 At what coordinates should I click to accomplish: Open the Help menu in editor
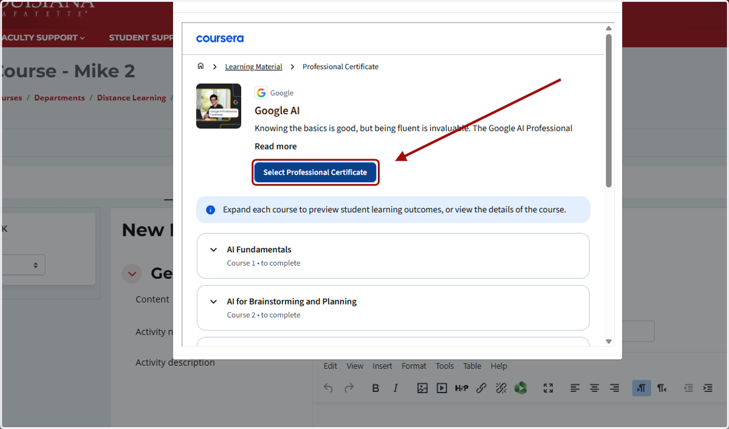pyautogui.click(x=499, y=366)
